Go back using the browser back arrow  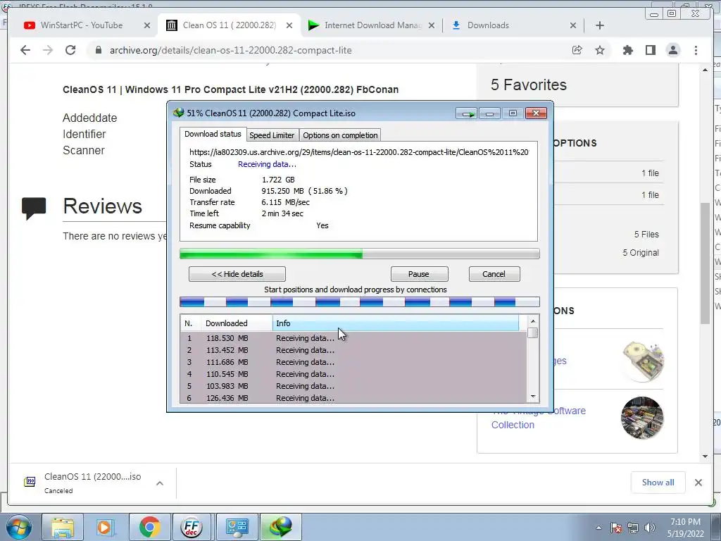click(25, 50)
